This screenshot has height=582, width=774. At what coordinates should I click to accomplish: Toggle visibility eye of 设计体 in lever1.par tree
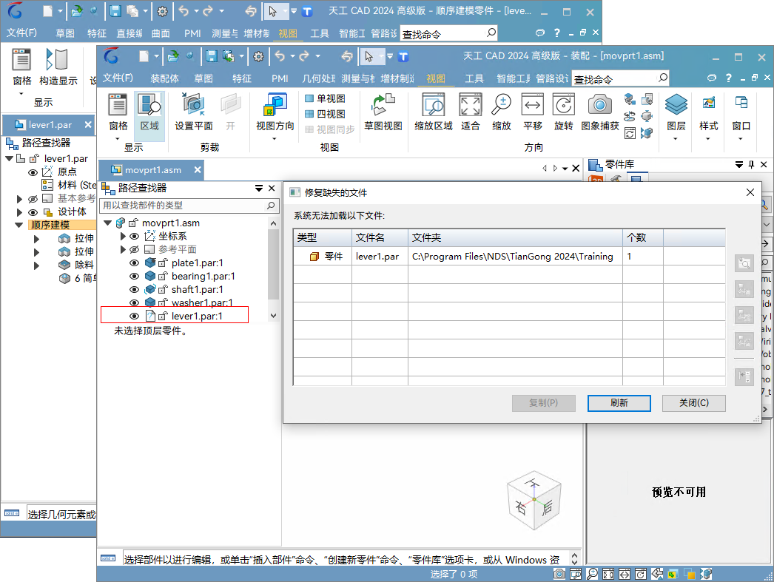click(33, 212)
